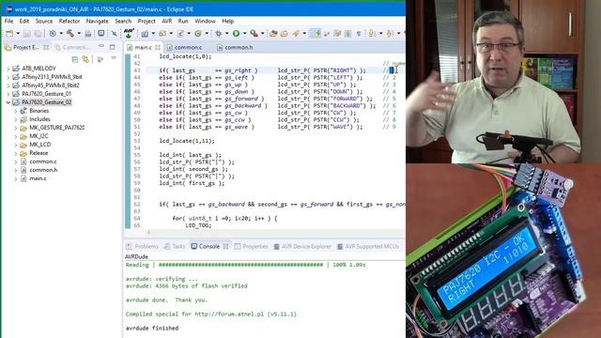Screen dimensions: 601x338
Task: Click the New wizard toolbar icon
Action: [9, 34]
